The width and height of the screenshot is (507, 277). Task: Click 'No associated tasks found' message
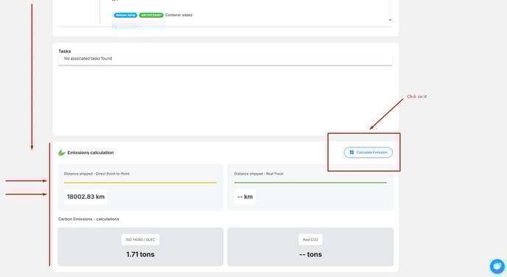(x=88, y=58)
